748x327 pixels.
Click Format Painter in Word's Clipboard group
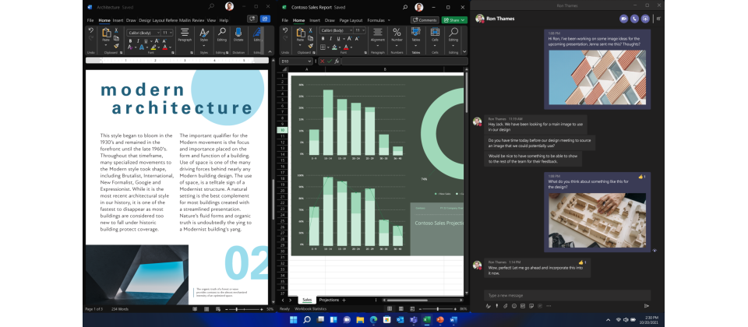pos(116,46)
